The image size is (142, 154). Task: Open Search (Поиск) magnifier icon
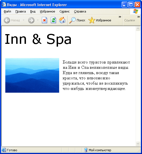(72, 20)
